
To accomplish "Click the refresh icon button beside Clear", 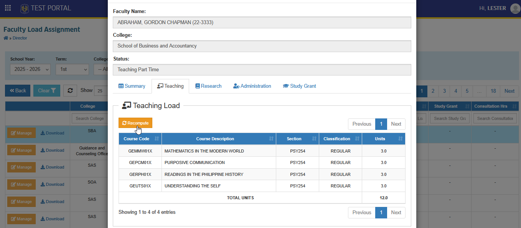I will pyautogui.click(x=70, y=90).
